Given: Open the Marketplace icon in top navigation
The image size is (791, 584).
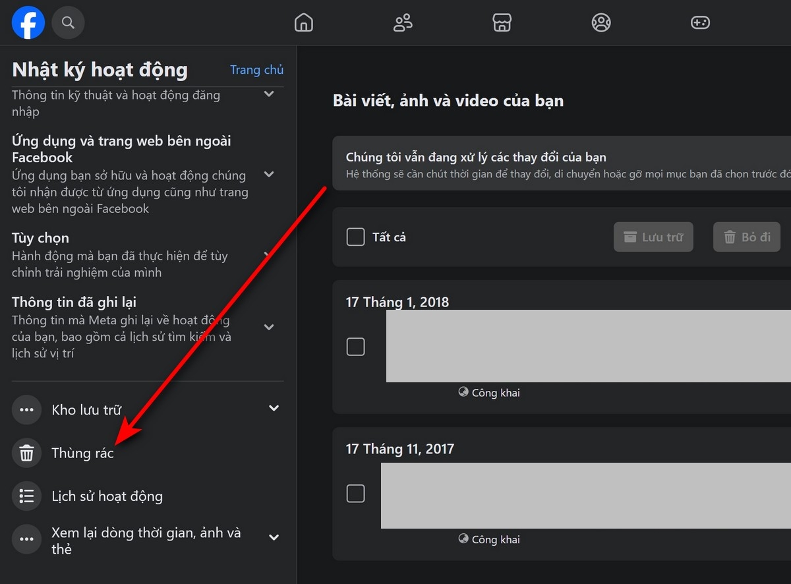Looking at the screenshot, I should pyautogui.click(x=502, y=22).
